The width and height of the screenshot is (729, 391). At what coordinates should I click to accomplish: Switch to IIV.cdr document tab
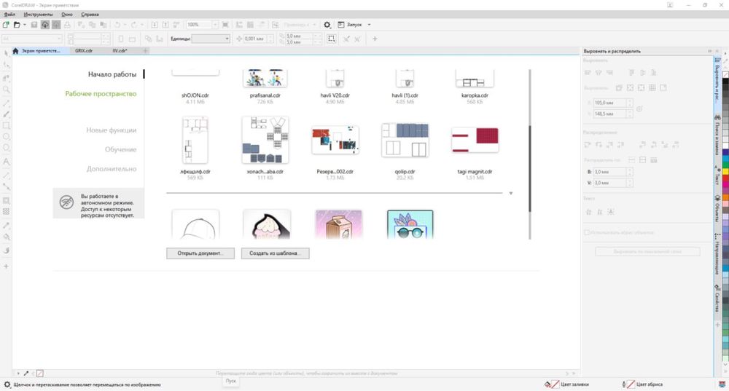[120, 51]
